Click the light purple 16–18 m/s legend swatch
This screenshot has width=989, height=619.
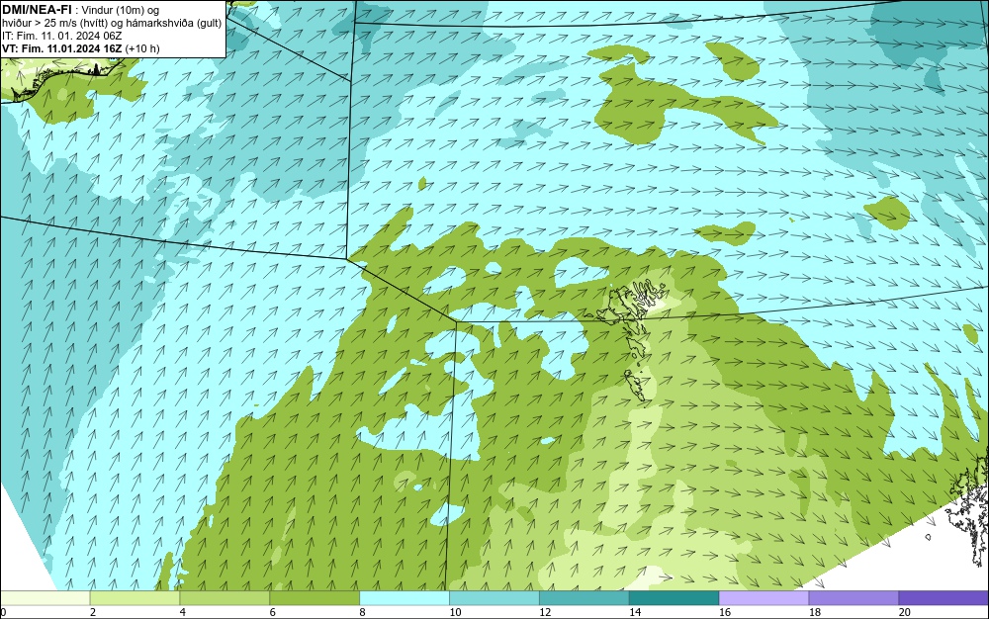pos(764,597)
